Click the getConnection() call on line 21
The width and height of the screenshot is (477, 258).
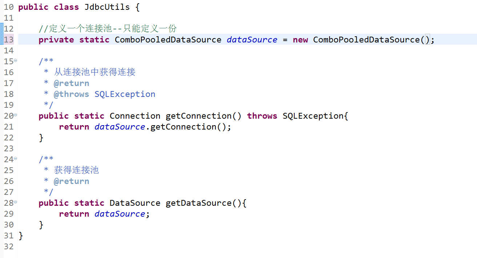[188, 127]
